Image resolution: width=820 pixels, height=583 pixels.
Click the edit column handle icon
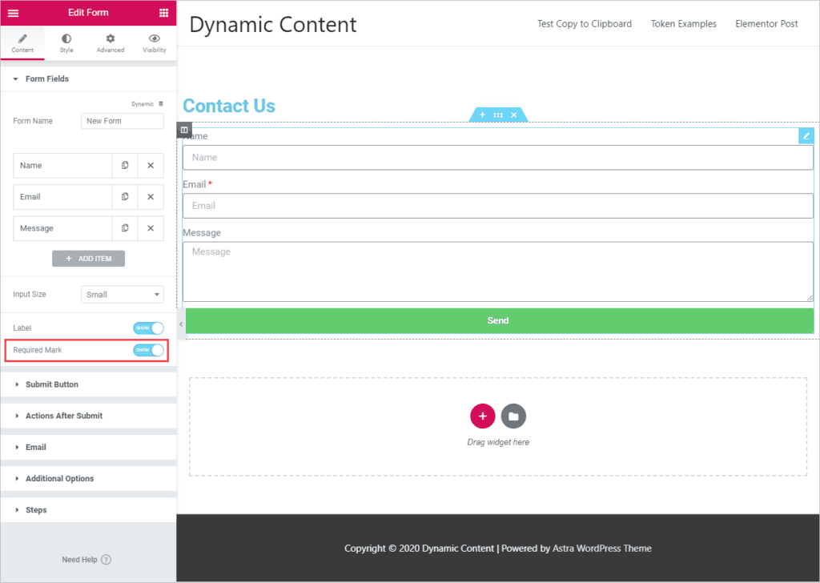pos(184,130)
